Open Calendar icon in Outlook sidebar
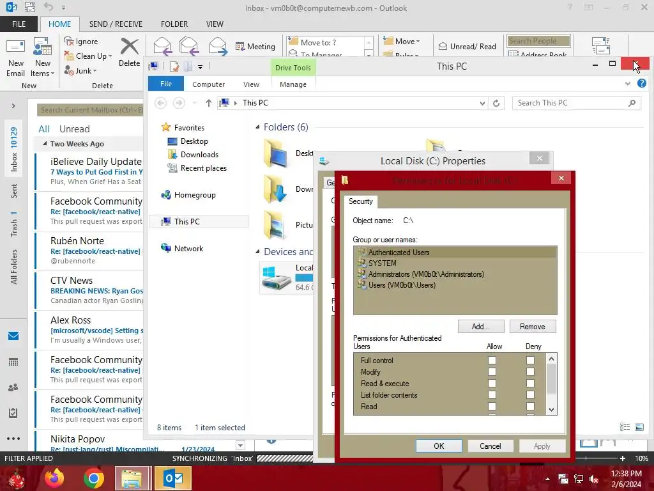The height and width of the screenshot is (491, 654). [13, 362]
